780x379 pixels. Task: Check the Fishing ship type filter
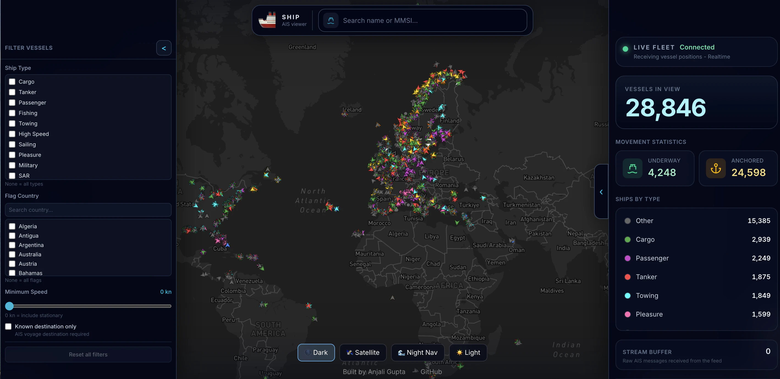pos(12,113)
